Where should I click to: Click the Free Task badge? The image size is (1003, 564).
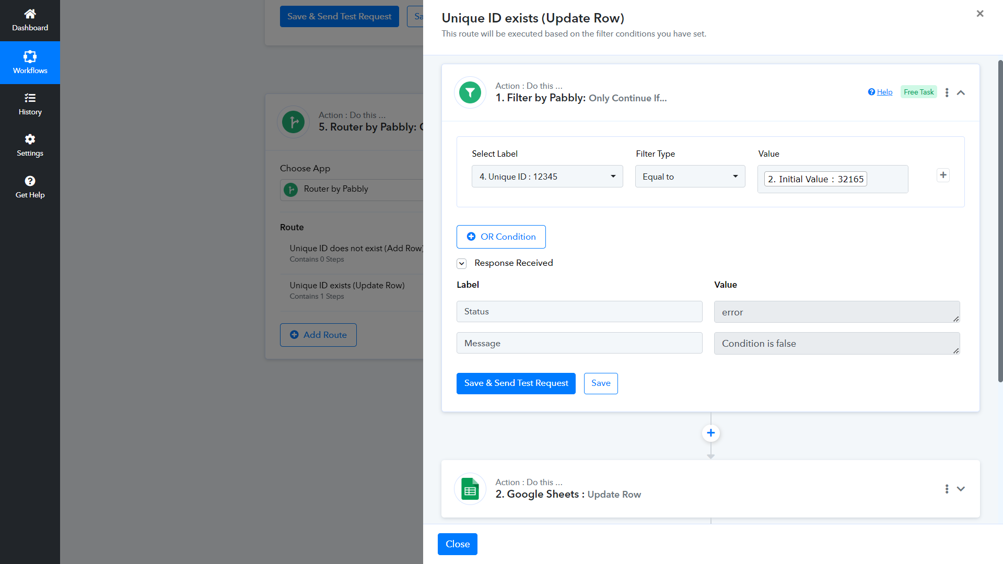coord(919,92)
